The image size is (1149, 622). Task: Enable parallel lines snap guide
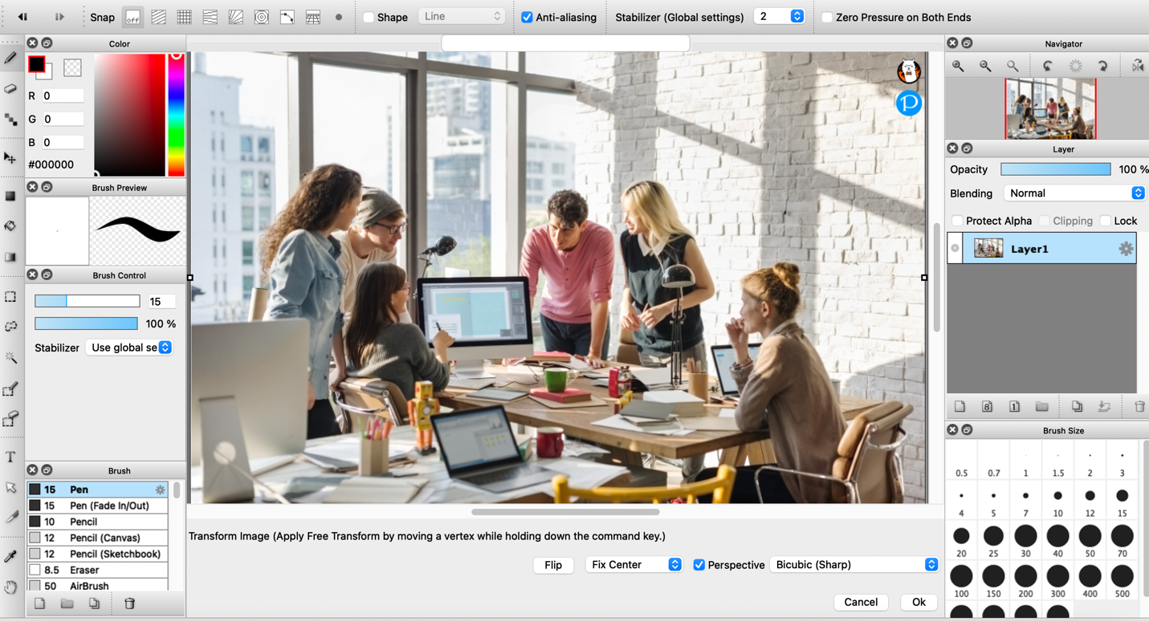pyautogui.click(x=158, y=17)
